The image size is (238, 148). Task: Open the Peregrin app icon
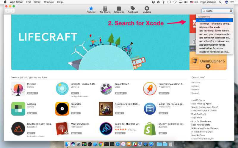click(18, 89)
